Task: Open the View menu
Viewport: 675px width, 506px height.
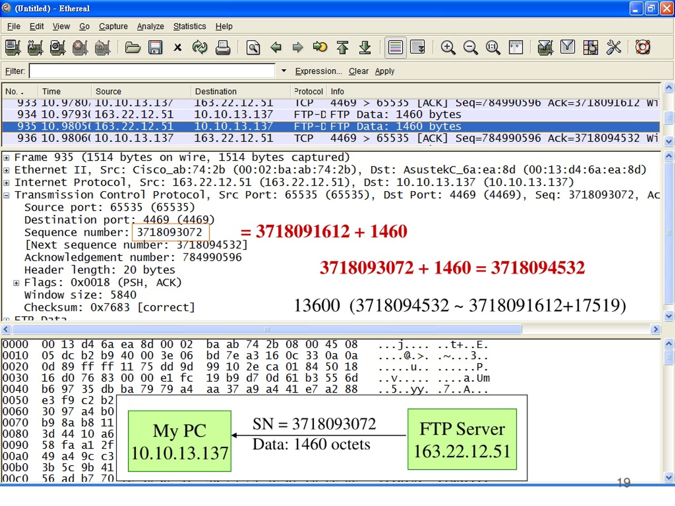Action: tap(61, 27)
